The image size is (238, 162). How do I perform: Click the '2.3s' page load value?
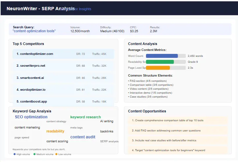point(190,68)
